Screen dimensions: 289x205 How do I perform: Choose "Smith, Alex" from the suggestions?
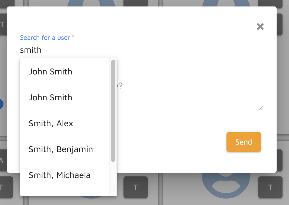click(51, 124)
